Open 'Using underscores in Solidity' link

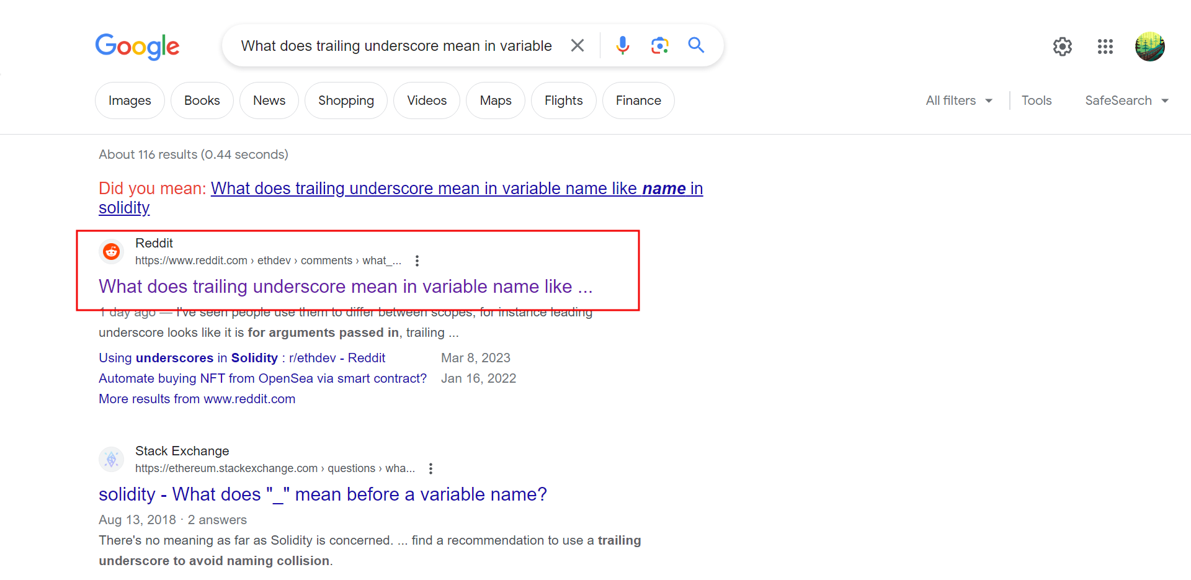(x=242, y=358)
